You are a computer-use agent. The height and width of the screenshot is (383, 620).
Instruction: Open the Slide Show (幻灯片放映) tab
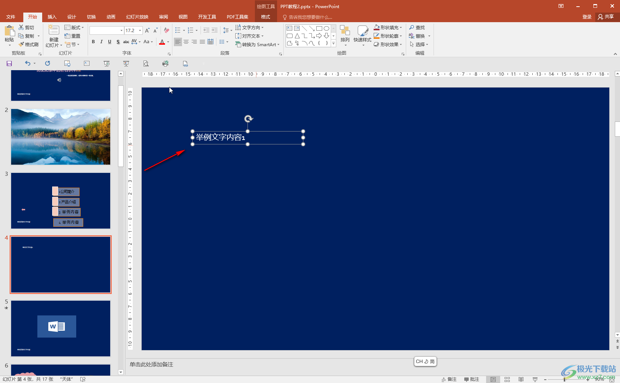(x=137, y=17)
